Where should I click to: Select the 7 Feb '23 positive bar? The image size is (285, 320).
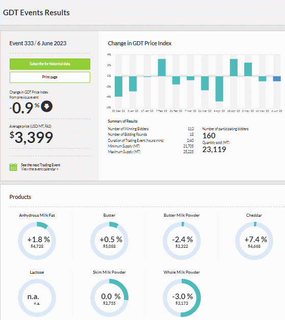[x=162, y=68]
